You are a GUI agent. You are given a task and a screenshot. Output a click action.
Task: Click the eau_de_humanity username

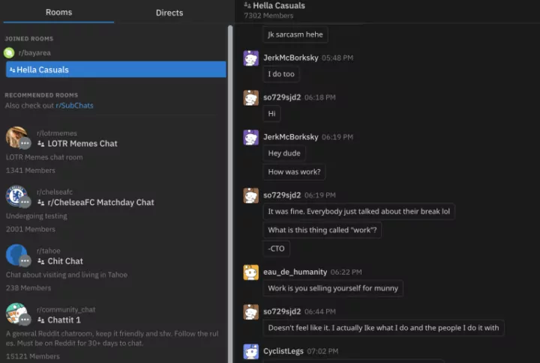(x=295, y=272)
